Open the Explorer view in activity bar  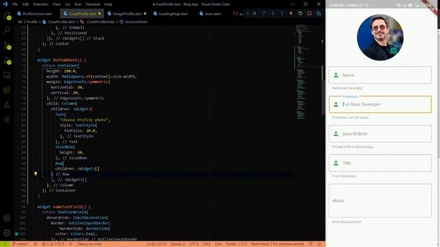click(x=7, y=16)
